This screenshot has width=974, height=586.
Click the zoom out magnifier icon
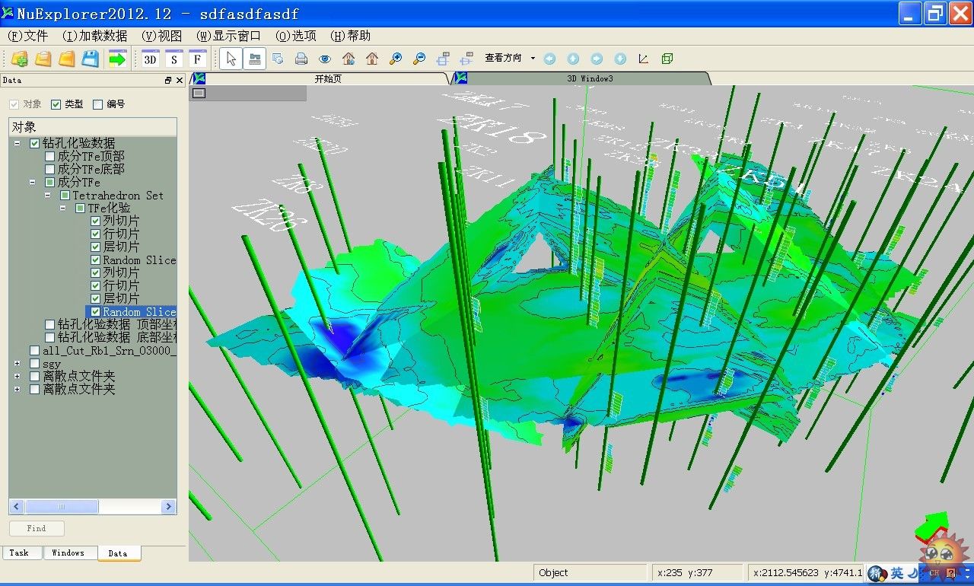point(419,59)
